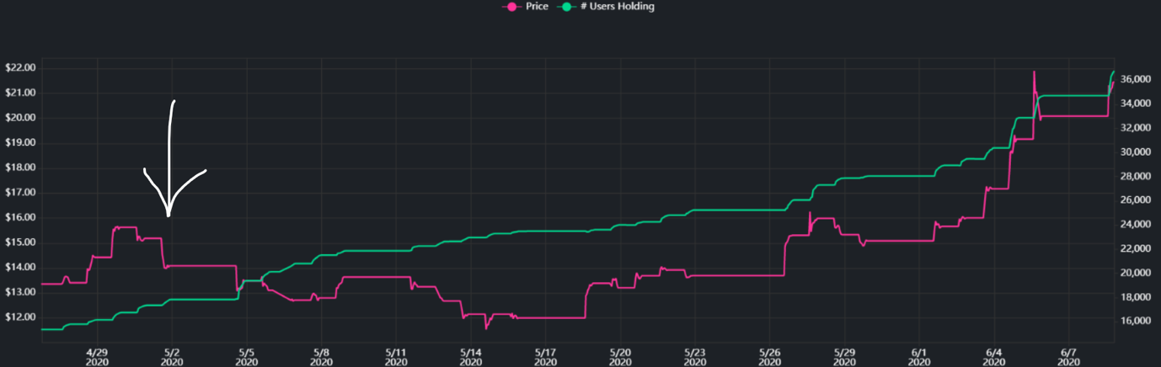Click the 4/29 2020 date tick
Image resolution: width=1161 pixels, height=367 pixels.
coord(97,357)
